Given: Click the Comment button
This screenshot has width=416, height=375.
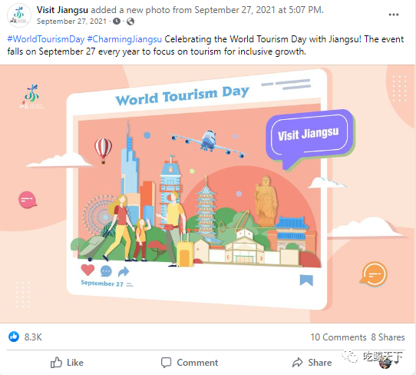Looking at the screenshot, I should click(190, 363).
